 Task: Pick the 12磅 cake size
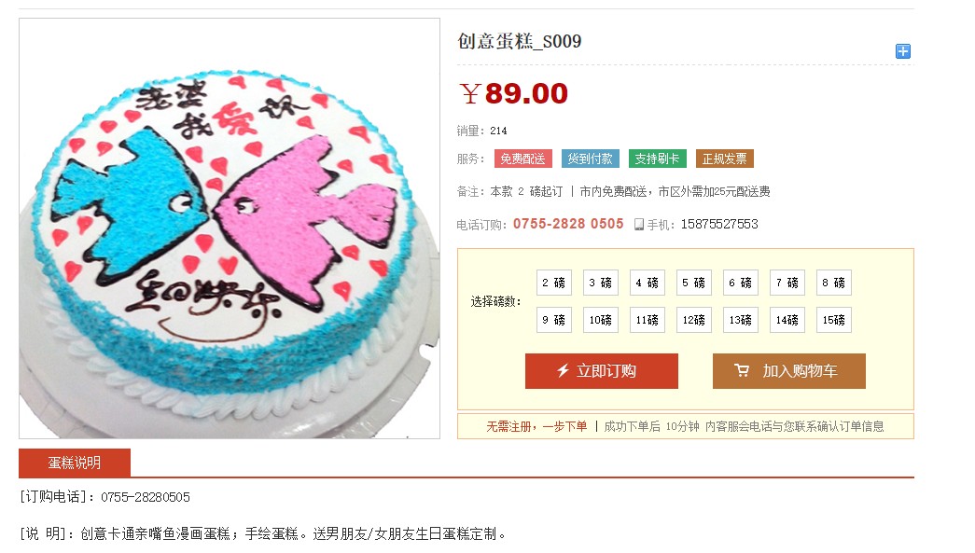coord(693,320)
